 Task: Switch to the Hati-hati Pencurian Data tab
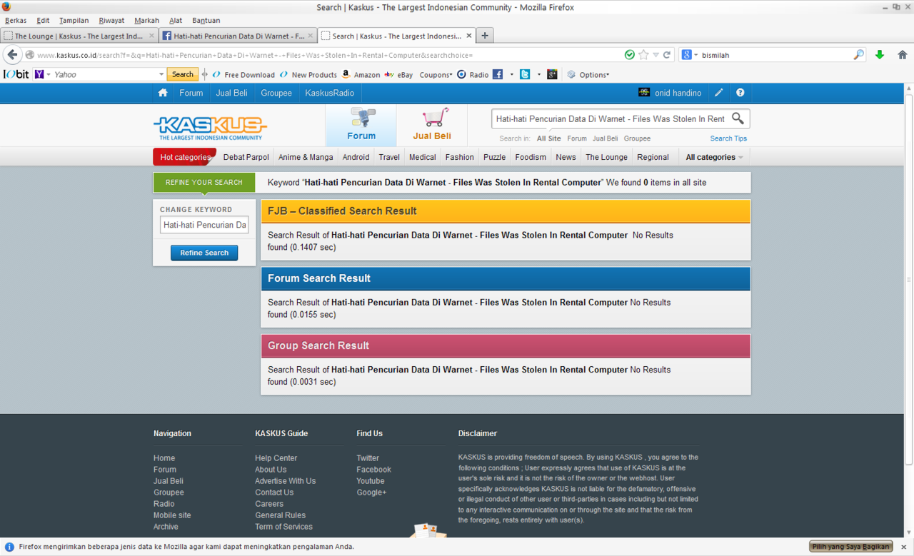[x=236, y=36]
